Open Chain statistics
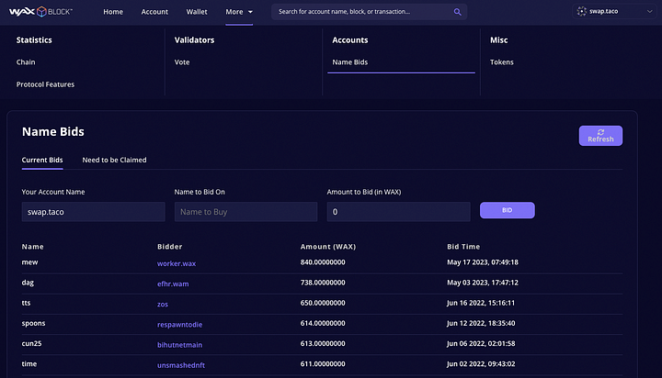Image resolution: width=662 pixels, height=378 pixels. pyautogui.click(x=26, y=62)
